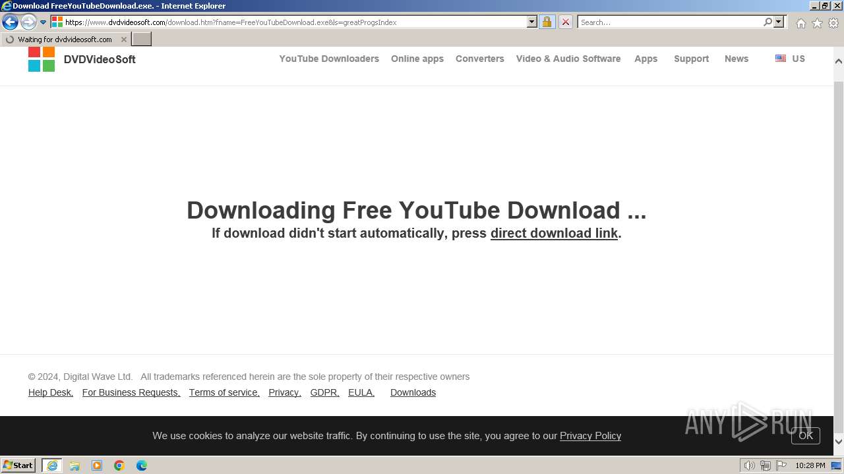Open Privacy Policy link in cookie banner

tap(590, 436)
